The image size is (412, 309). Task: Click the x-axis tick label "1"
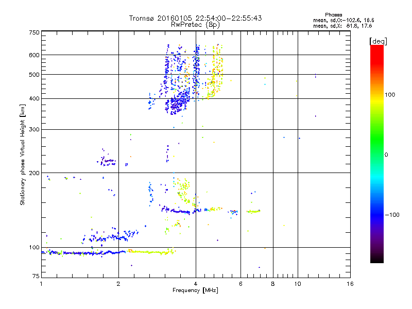point(41,284)
